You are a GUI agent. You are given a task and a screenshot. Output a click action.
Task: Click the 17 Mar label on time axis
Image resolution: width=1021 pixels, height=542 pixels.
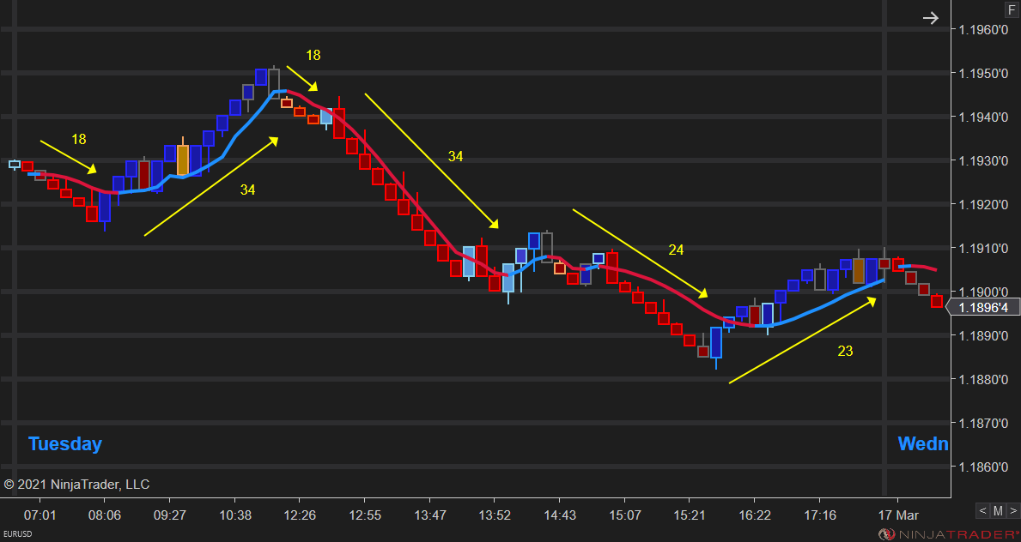coord(898,515)
